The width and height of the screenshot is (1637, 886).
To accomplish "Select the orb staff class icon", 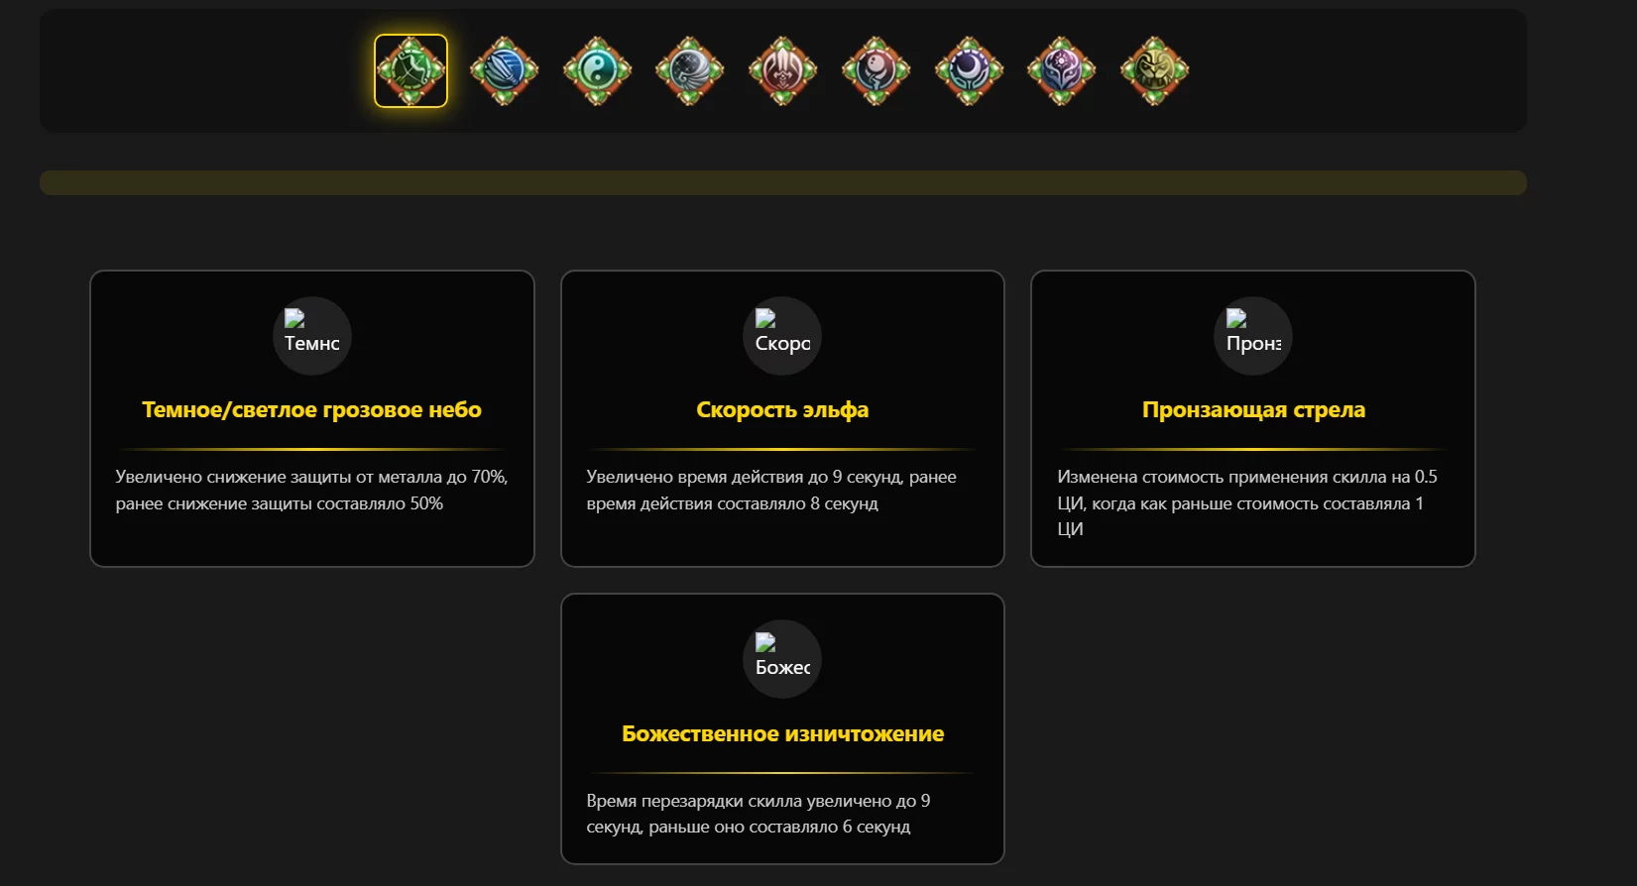I will [876, 70].
